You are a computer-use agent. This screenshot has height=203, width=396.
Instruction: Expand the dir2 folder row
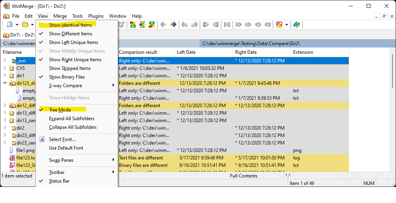[5, 127]
